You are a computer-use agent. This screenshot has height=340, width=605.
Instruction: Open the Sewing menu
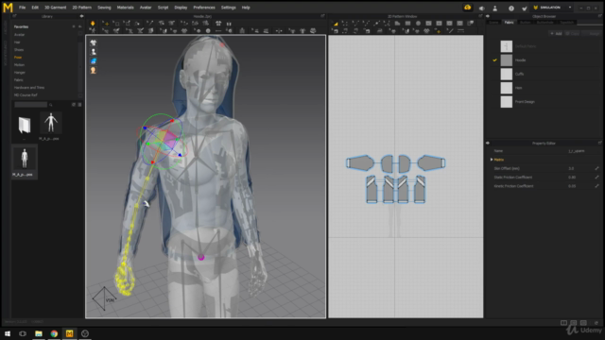[104, 8]
